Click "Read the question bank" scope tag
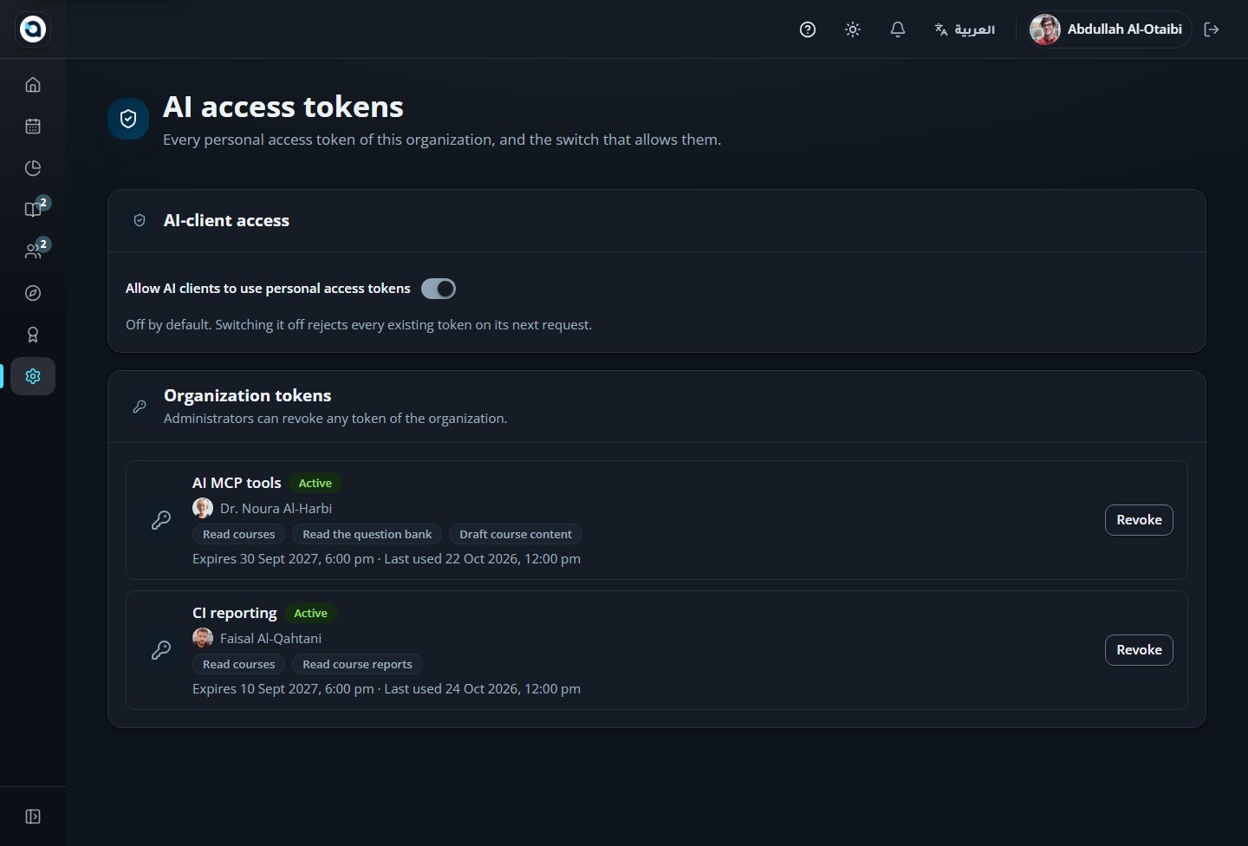1248x846 pixels. click(x=367, y=534)
